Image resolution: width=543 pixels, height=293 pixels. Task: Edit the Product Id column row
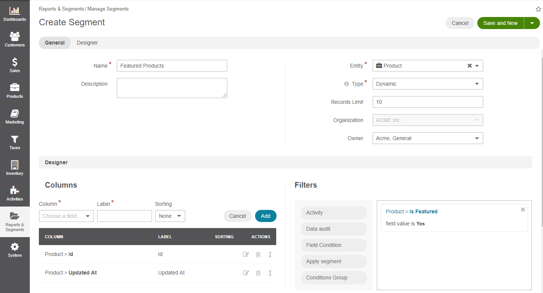coord(246,254)
